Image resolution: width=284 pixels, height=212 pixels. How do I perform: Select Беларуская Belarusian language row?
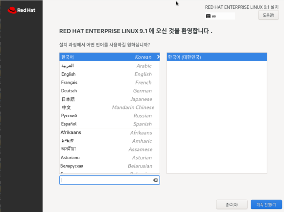tap(109, 166)
